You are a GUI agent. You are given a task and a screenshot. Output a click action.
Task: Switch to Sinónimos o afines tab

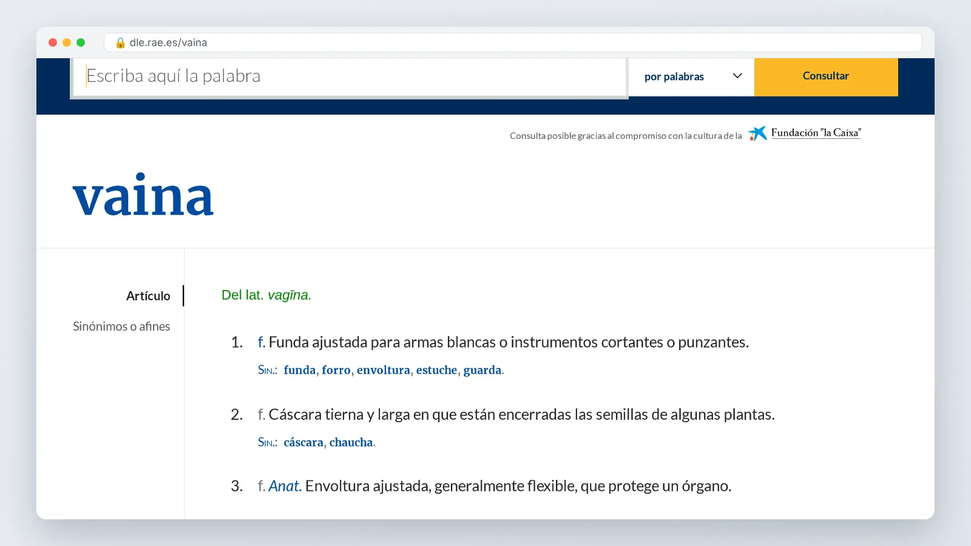121,326
